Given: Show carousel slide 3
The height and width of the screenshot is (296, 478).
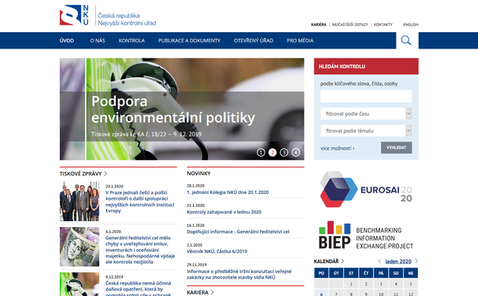Looking at the screenshot, I should pos(284,152).
